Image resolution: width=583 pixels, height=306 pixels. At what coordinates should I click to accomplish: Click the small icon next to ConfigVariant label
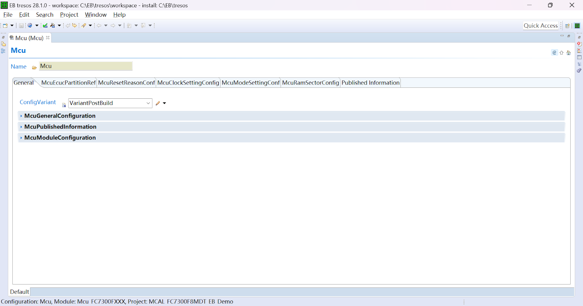(64, 105)
